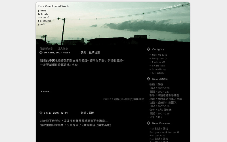This screenshot has height=142, width=227.
Task: Open the 8 May post title 改版 / 四格
Action: coord(88,113)
